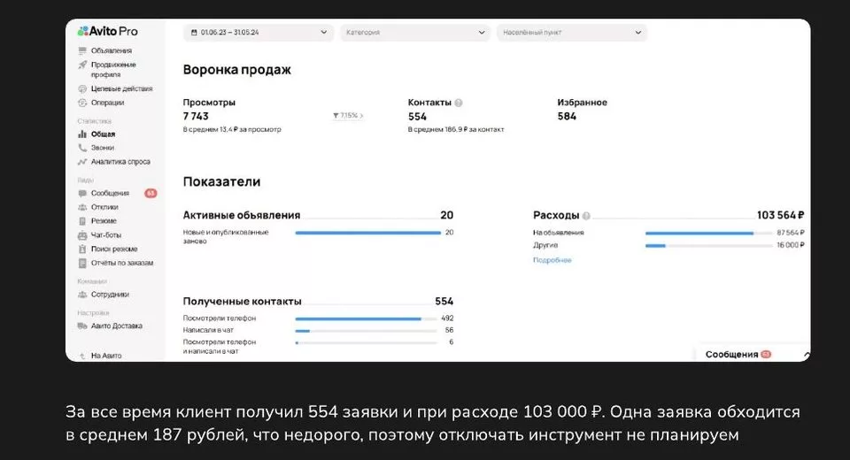Viewport: 850px width, 460px height.
Task: Click the trend line icon for Аналитика спроса
Action: click(x=82, y=162)
